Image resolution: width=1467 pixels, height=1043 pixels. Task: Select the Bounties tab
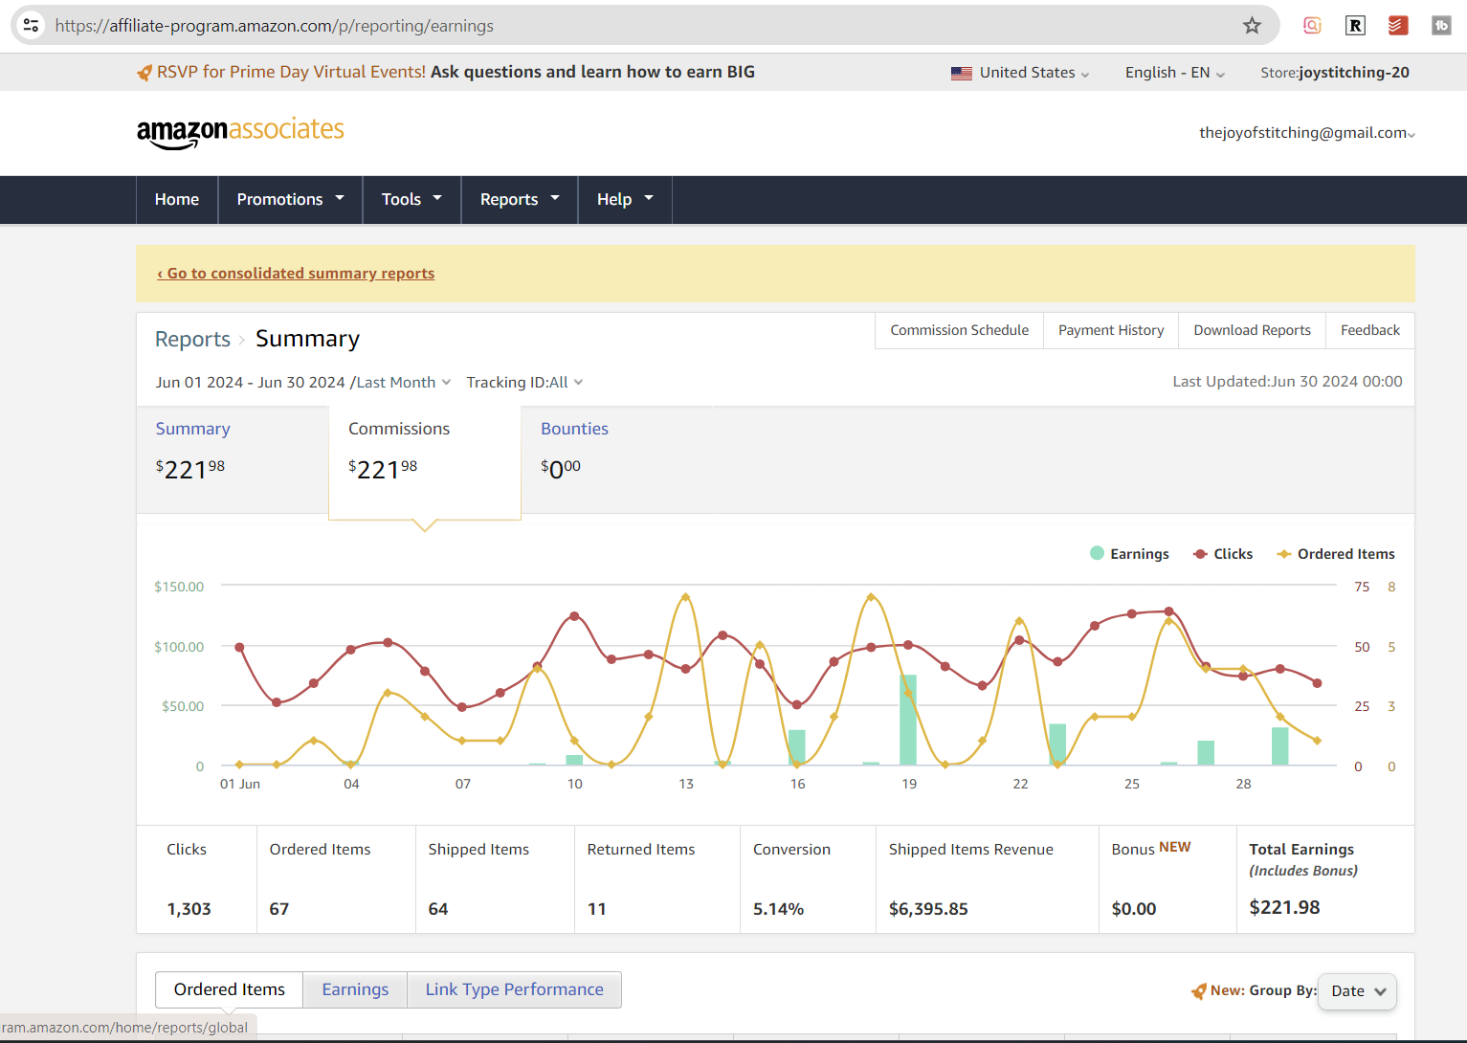617,460
